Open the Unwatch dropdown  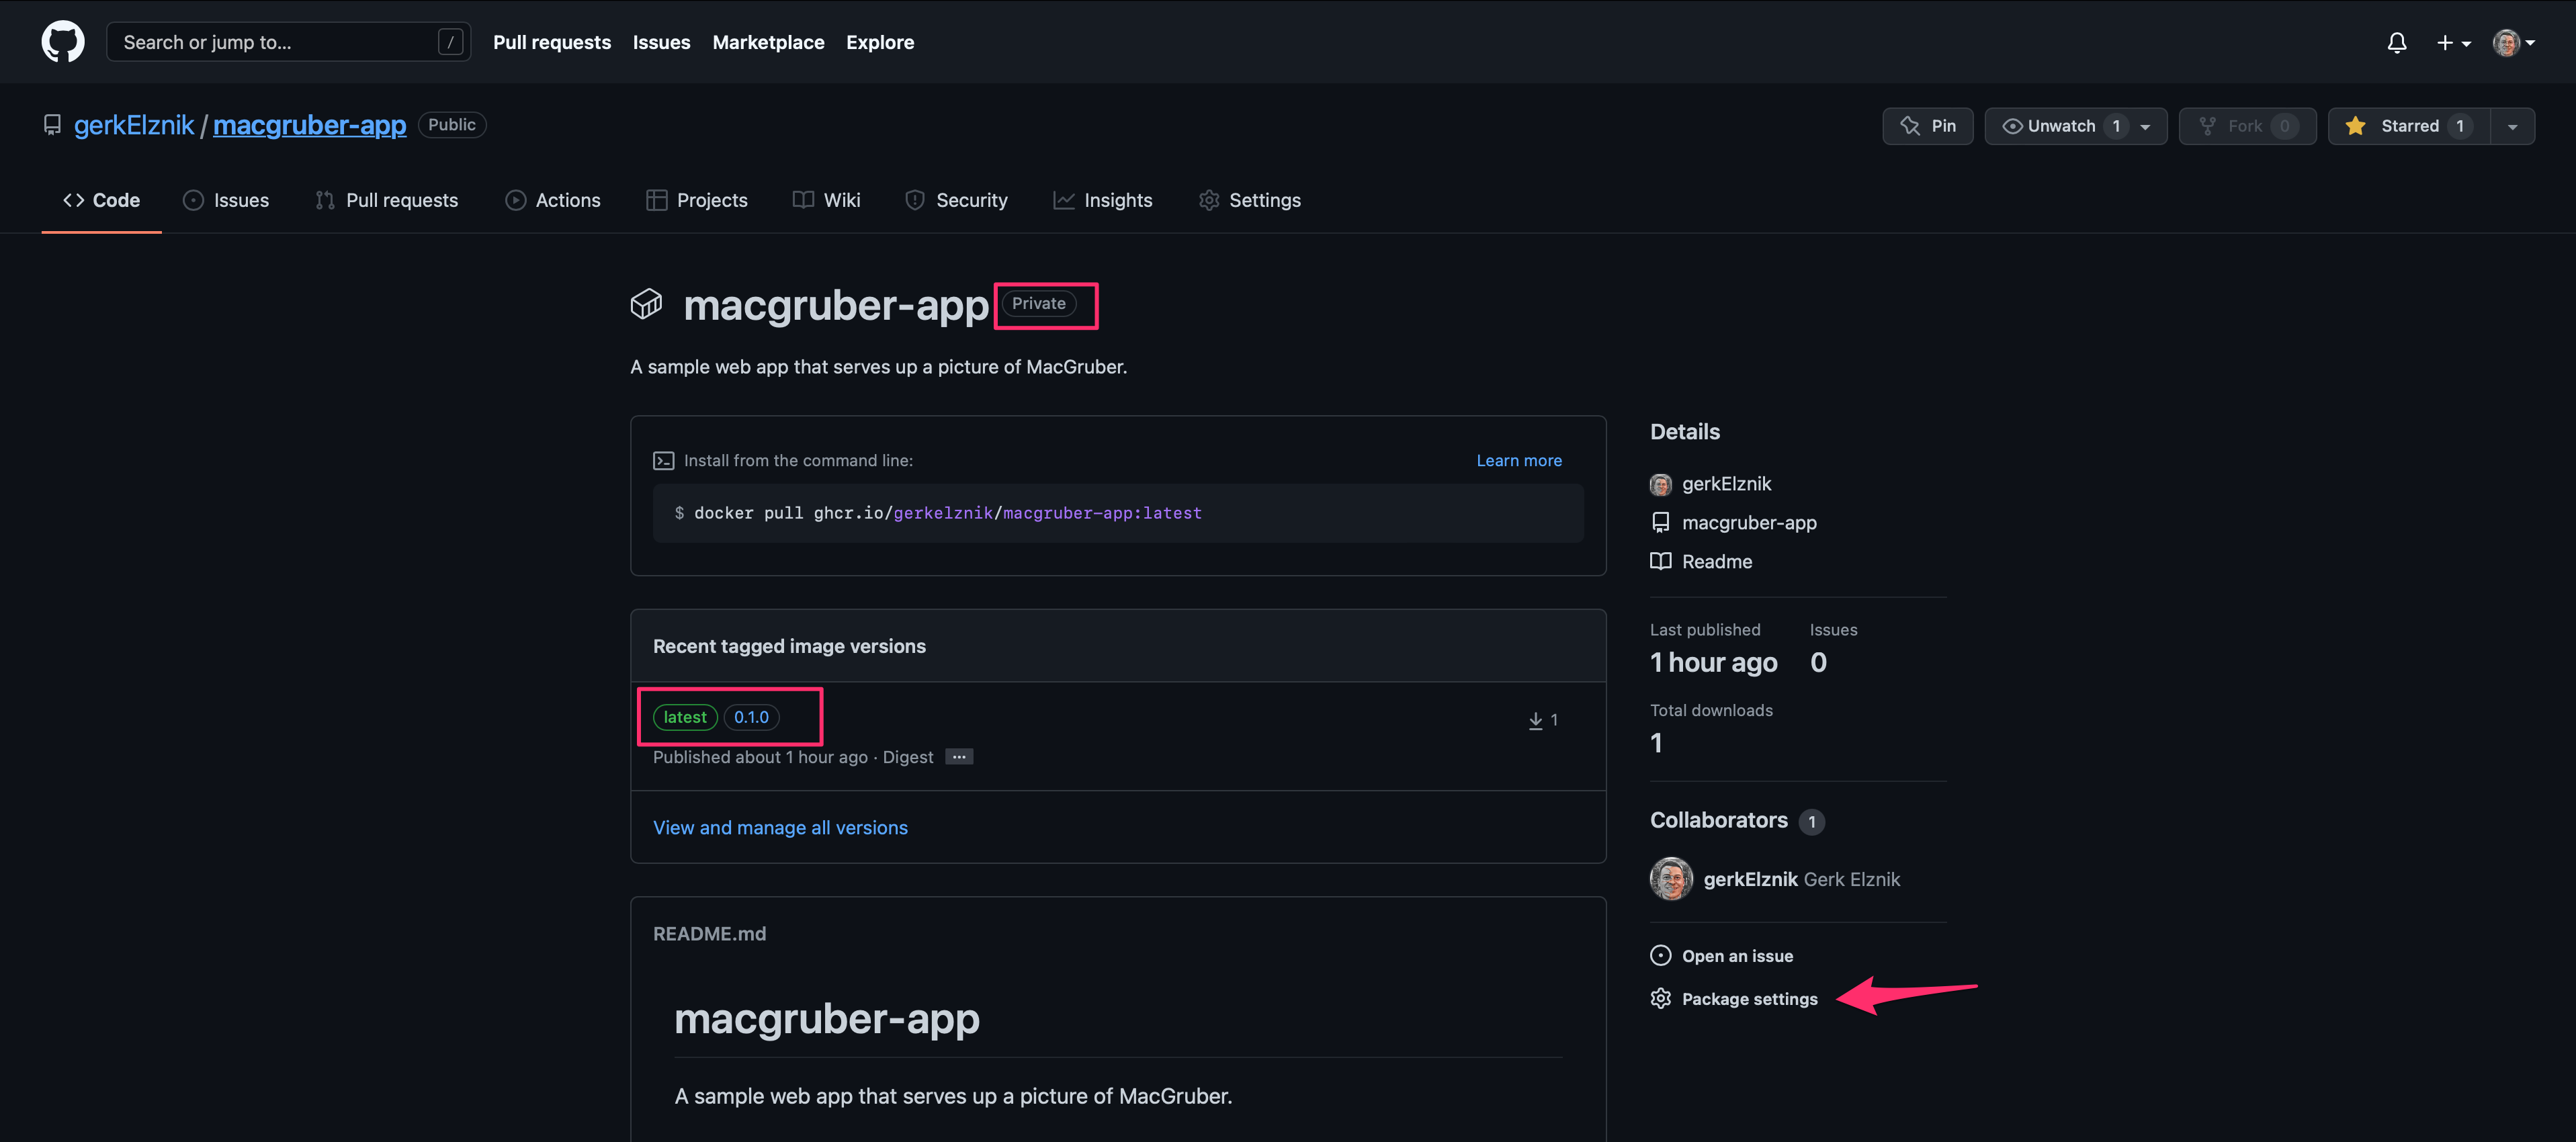pyautogui.click(x=2075, y=126)
